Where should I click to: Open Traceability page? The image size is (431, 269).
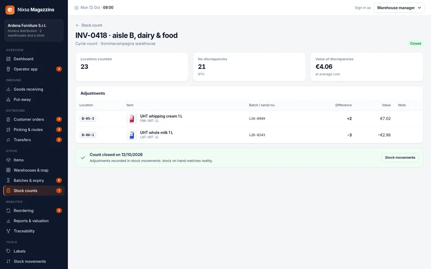click(34, 231)
